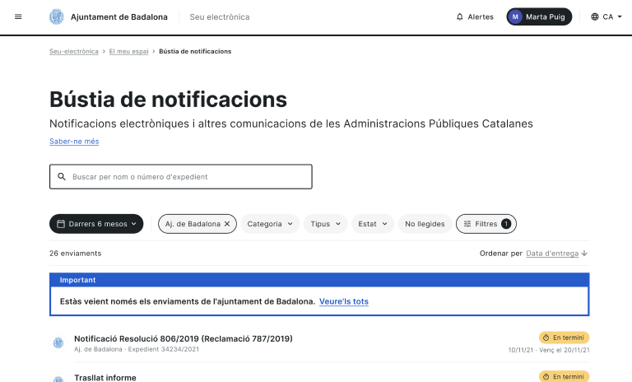Click En termini badge for Resolució 806/2019
The image size is (632, 382).
[x=564, y=338]
